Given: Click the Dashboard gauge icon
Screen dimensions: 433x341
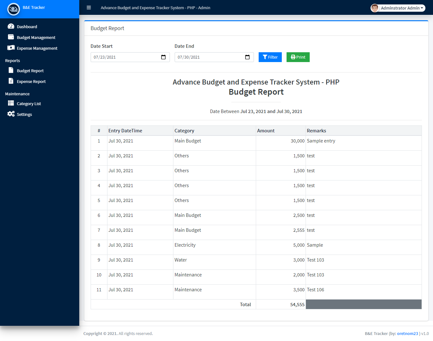Looking at the screenshot, I should pos(11,27).
